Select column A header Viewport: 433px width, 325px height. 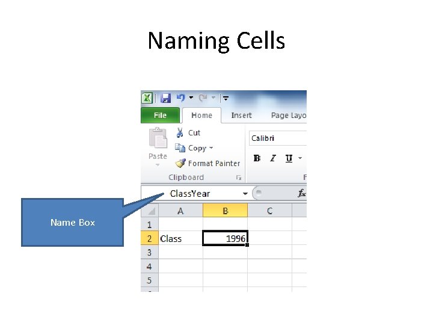(180, 211)
